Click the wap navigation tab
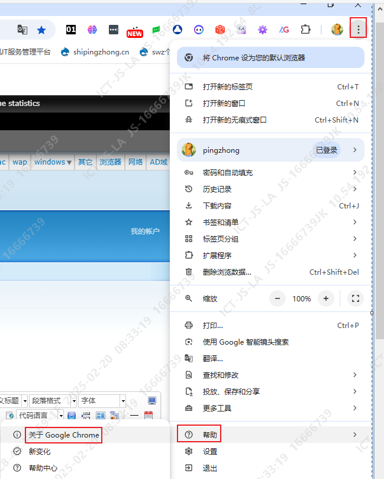This screenshot has width=384, height=479. pyautogui.click(x=20, y=162)
